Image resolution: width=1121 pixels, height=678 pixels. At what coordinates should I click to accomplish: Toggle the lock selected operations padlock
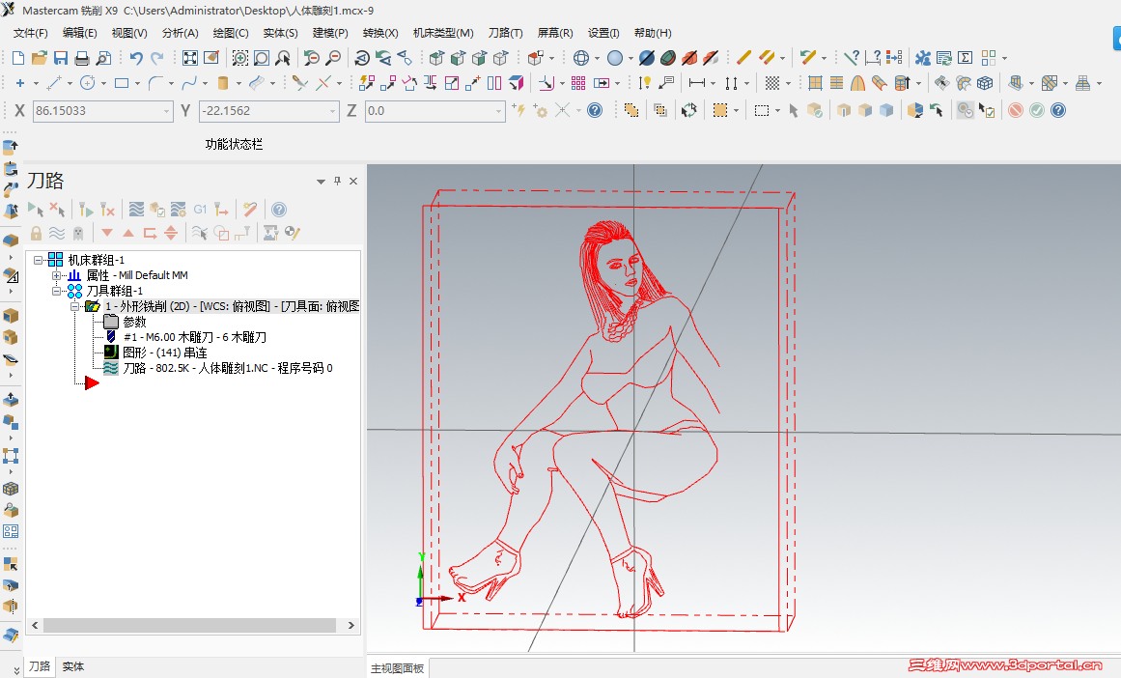pos(36,233)
